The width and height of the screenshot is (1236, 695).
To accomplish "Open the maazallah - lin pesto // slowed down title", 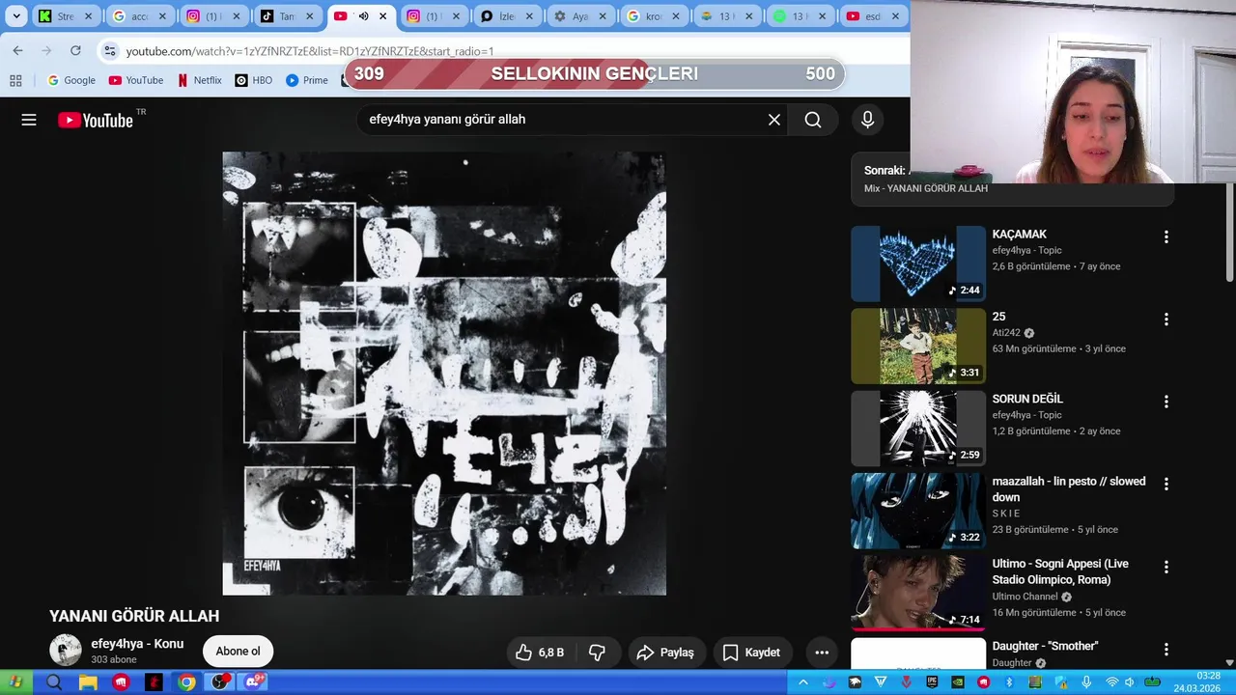I will pyautogui.click(x=1069, y=489).
